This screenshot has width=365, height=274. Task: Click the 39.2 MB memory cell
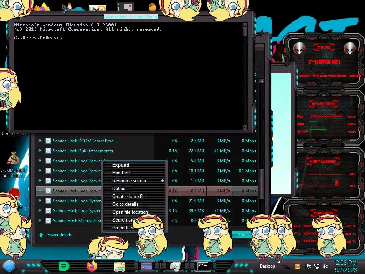click(196, 211)
